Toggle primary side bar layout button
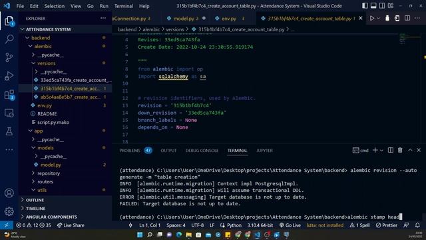Screen dimensions: 426x240 365,6
